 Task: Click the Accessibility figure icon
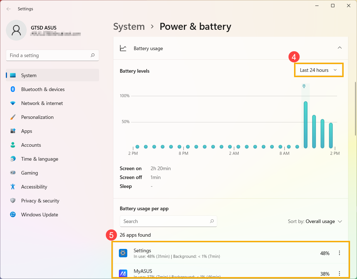(x=13, y=187)
